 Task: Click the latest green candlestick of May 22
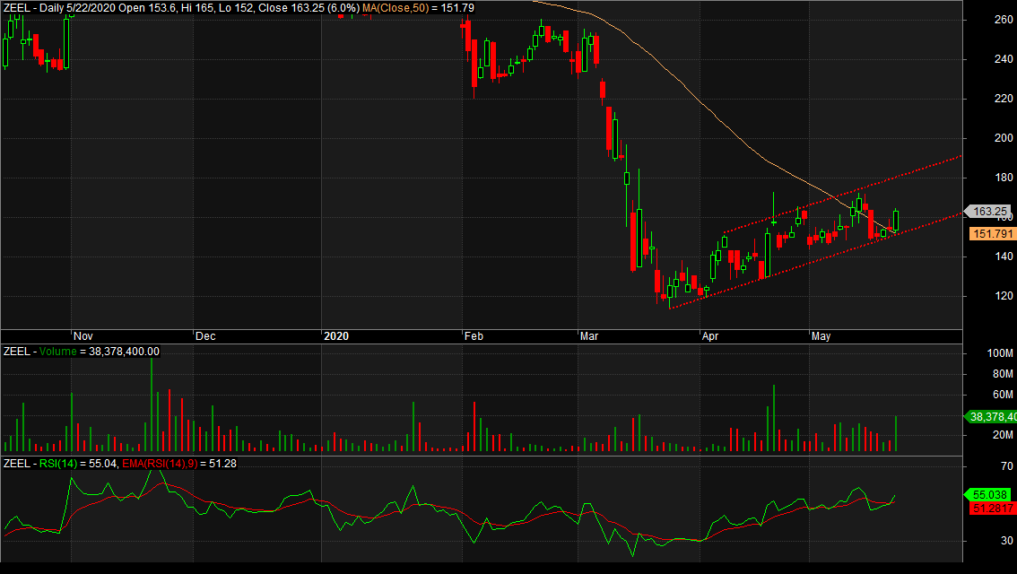pos(896,221)
